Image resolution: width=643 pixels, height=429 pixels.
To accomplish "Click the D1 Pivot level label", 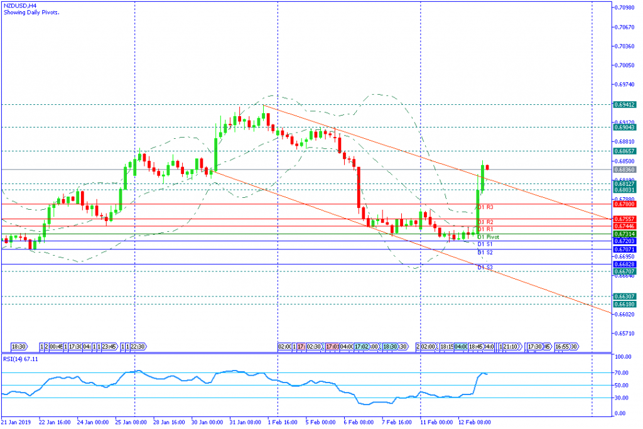I will (x=488, y=237).
